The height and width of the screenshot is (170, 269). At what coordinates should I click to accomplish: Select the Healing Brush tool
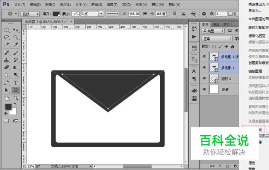7,53
